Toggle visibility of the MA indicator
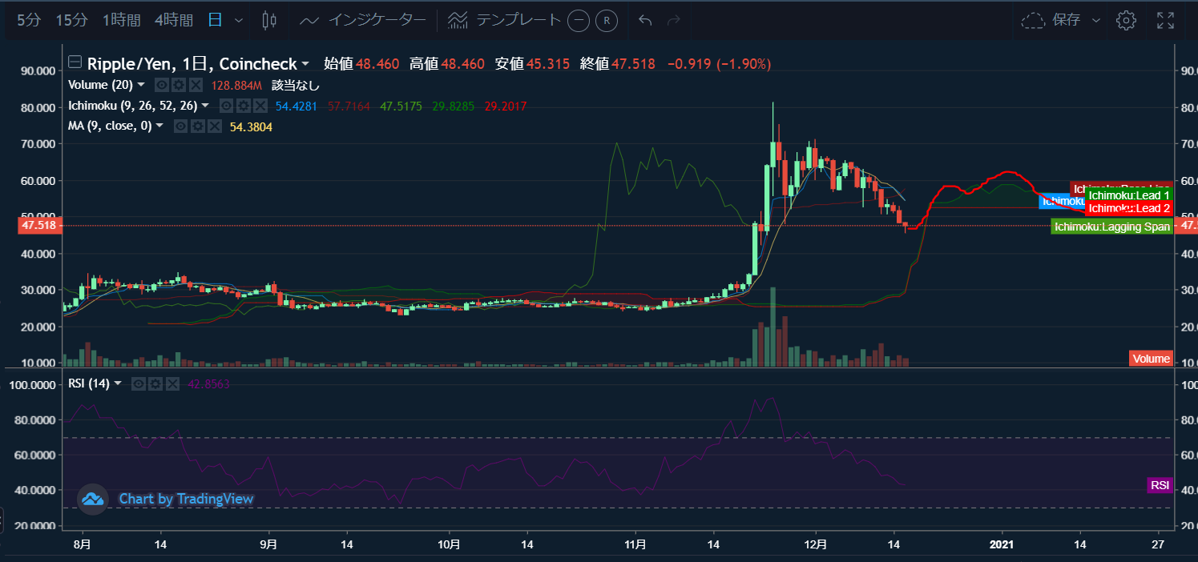Screen dimensions: 1198x562 pyautogui.click(x=180, y=126)
